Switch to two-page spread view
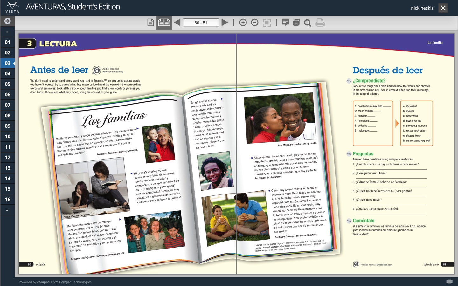Screen dimensions: 458x286 point(164,23)
